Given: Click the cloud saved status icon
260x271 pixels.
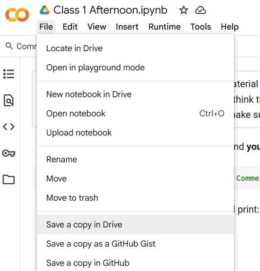Looking at the screenshot, I should point(200,10).
